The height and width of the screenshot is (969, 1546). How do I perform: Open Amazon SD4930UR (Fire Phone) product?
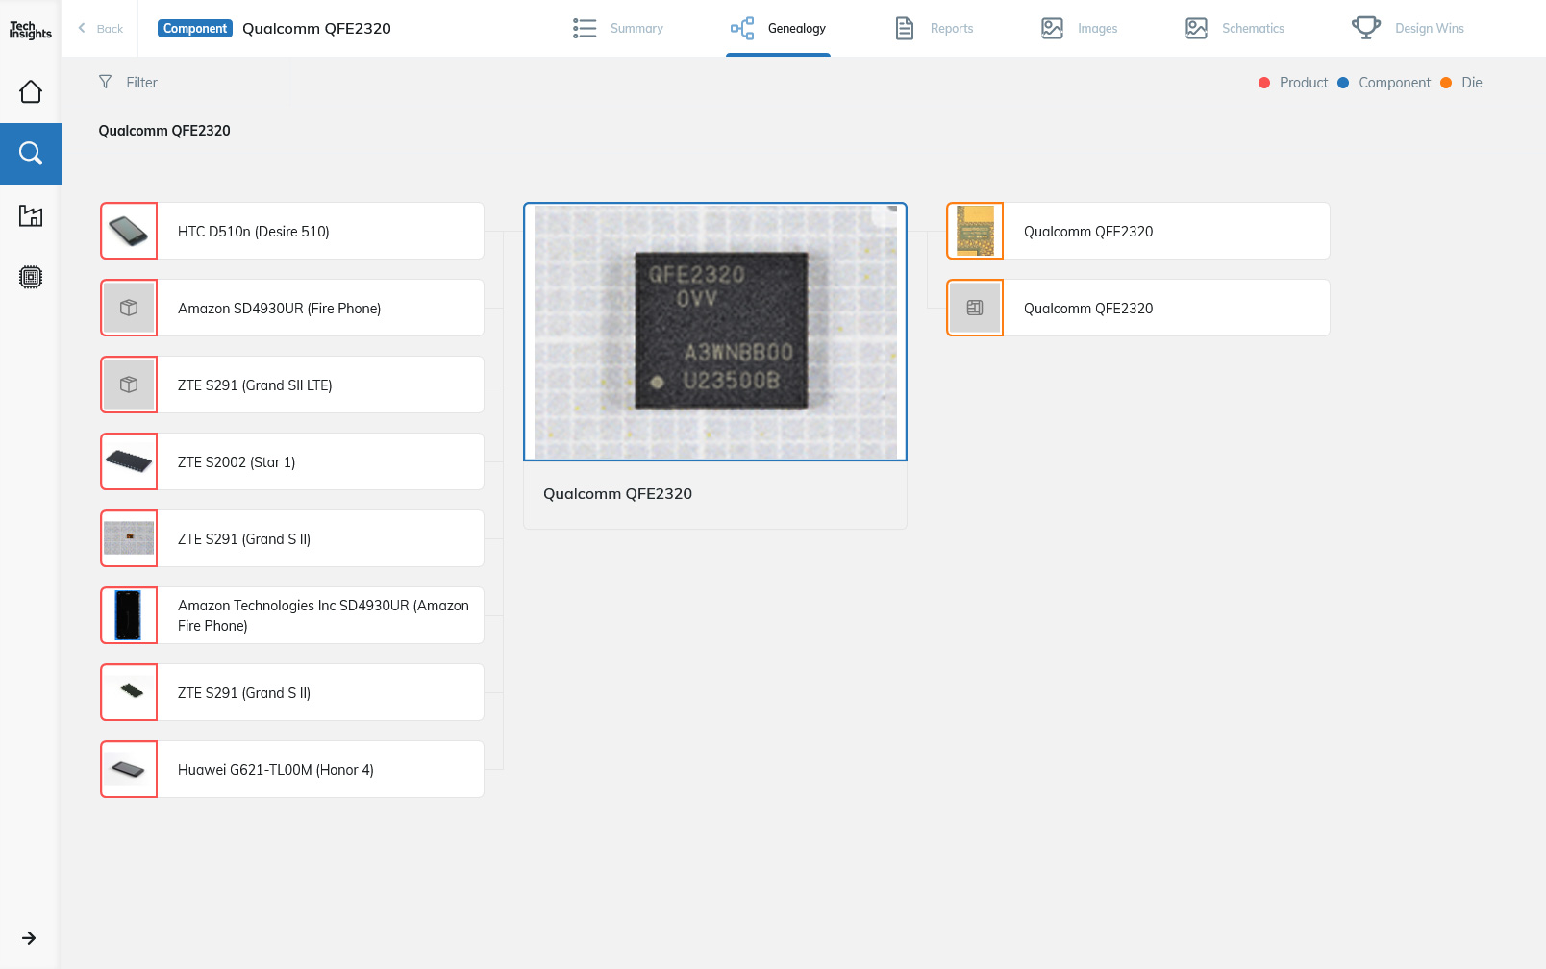click(292, 308)
